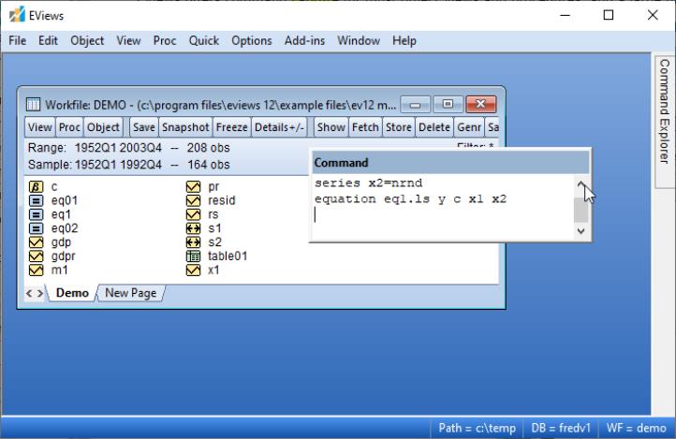Open the eq01 equation object
The image size is (676, 439).
[64, 200]
